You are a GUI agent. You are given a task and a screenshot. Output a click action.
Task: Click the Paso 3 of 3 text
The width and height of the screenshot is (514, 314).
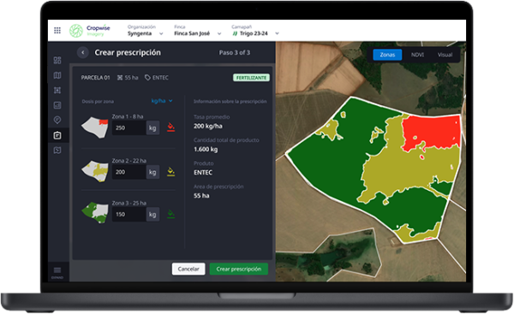pyautogui.click(x=235, y=52)
